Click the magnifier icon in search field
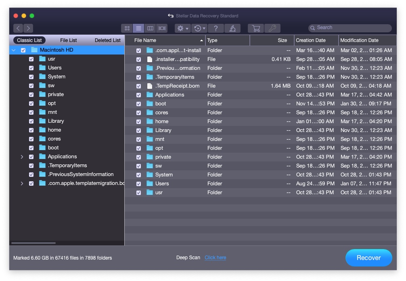Viewport: 406px width, 281px height. [312, 28]
